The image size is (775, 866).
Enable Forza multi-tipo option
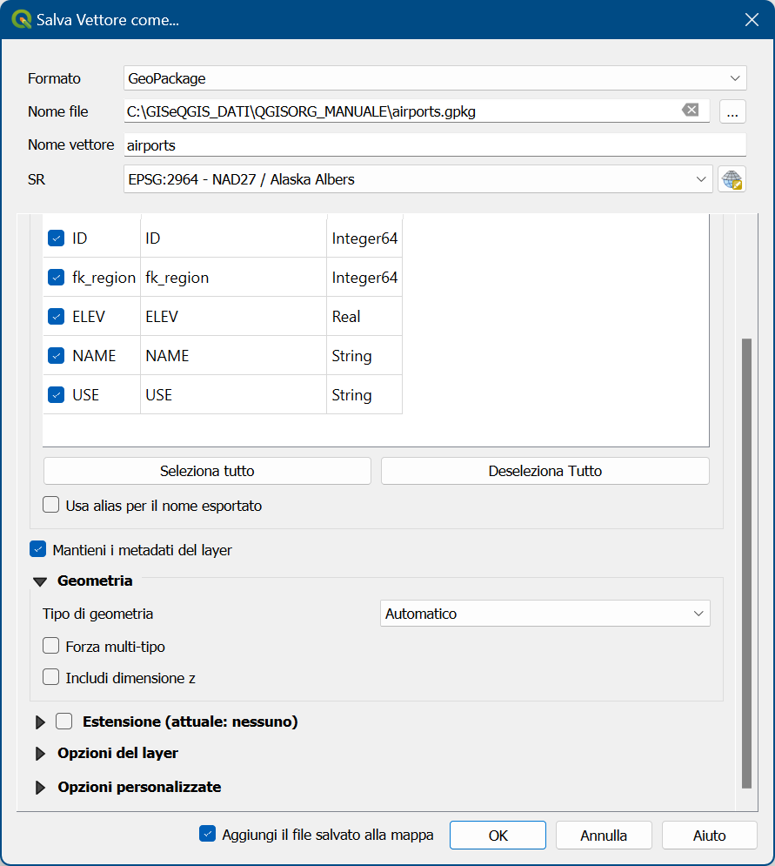51,646
